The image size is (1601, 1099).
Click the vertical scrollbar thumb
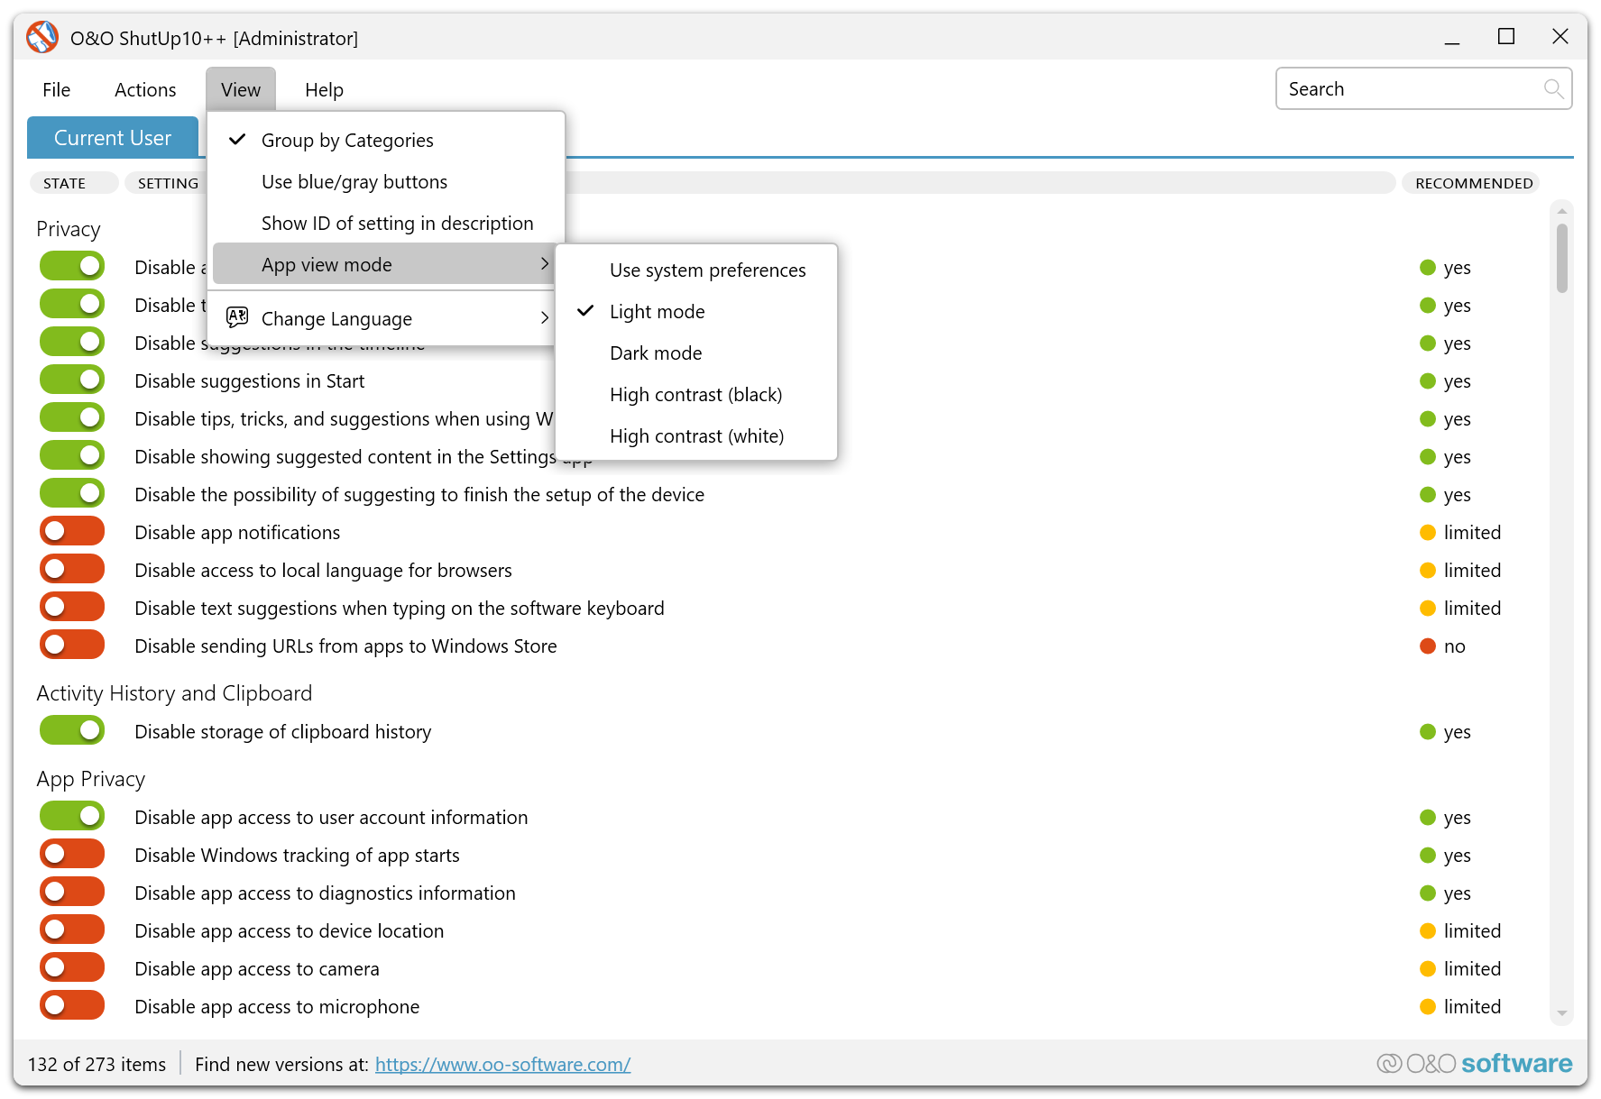coord(1561,258)
